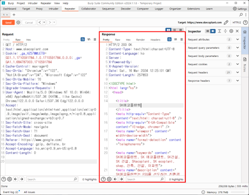
Task: Select top-bottom layout view
Action: 174,30
